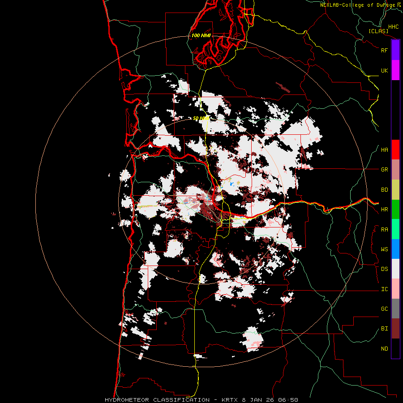Click the [CLAS] units label
The height and width of the screenshot is (403, 403).
pyautogui.click(x=378, y=31)
